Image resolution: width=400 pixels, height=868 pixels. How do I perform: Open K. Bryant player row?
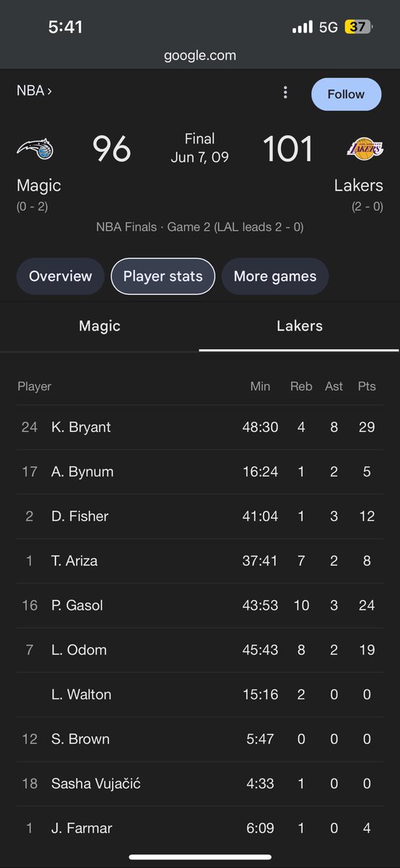coord(200,427)
